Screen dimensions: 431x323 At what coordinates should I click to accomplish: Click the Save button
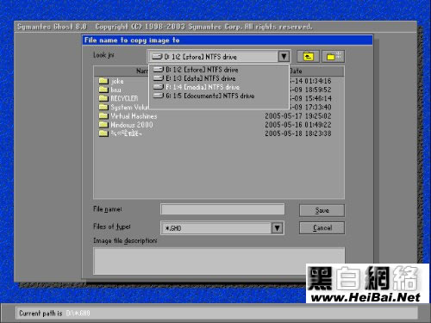(322, 210)
